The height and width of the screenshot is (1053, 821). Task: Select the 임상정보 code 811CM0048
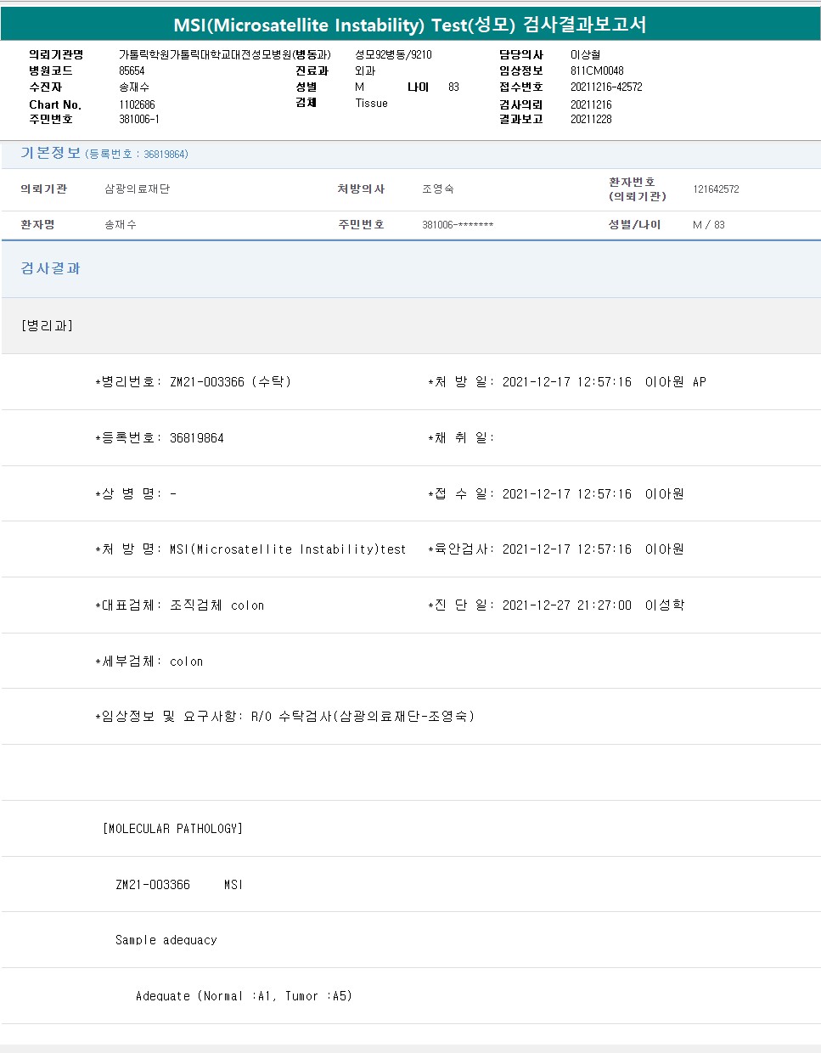coord(597,71)
